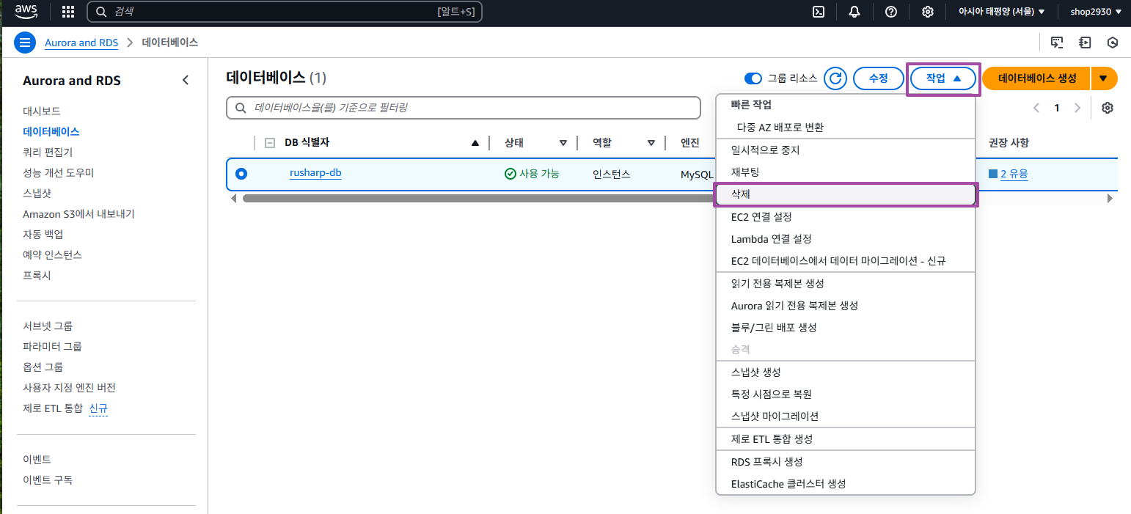The height and width of the screenshot is (514, 1131).
Task: Open 이벤트 구독 in the sidebar
Action: [x=48, y=480]
